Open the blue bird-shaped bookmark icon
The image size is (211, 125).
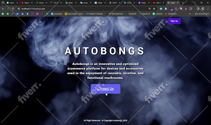tap(12, 14)
